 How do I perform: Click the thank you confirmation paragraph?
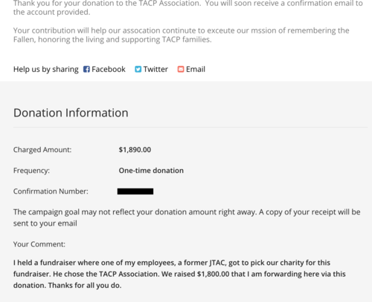click(x=188, y=7)
